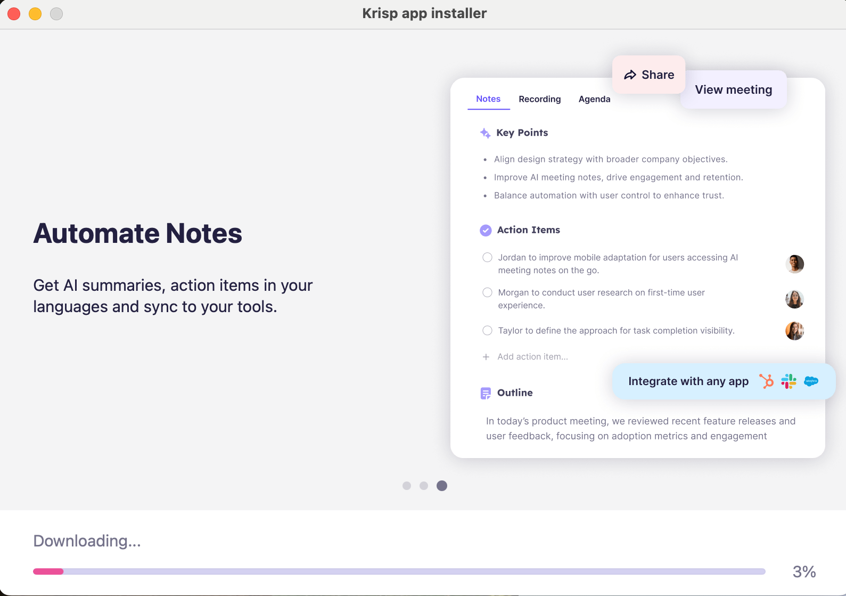
Task: Mark Morgan's user research item complete
Action: coord(487,292)
